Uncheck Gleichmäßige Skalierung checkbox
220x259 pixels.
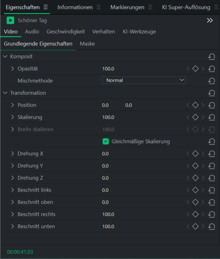tap(106, 141)
